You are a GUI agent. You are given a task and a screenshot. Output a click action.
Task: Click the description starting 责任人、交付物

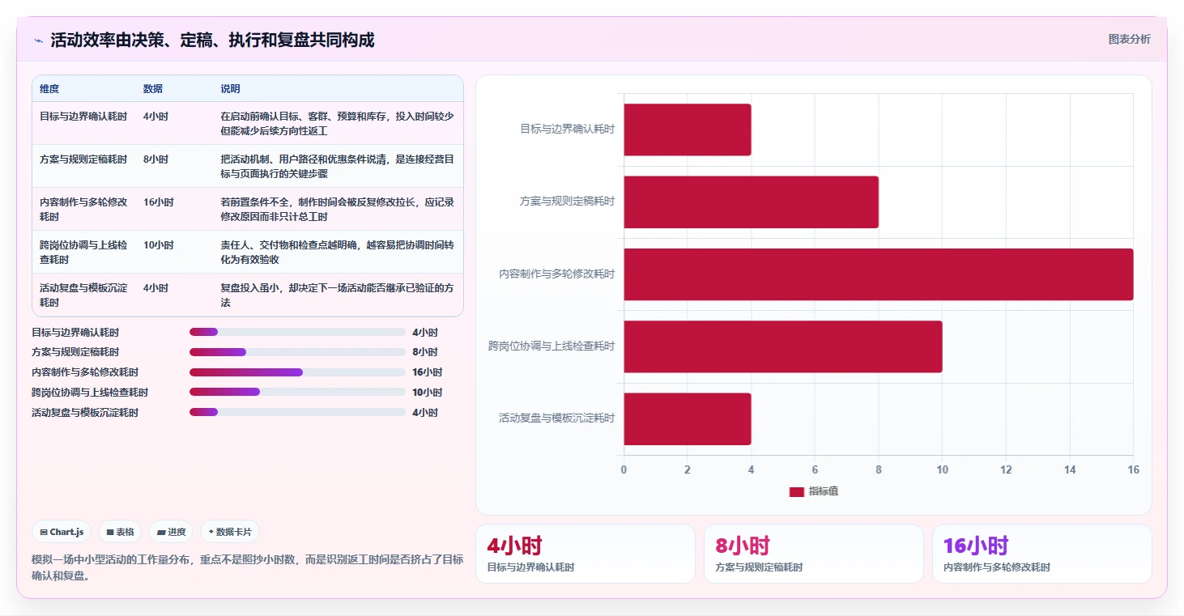[x=337, y=253]
